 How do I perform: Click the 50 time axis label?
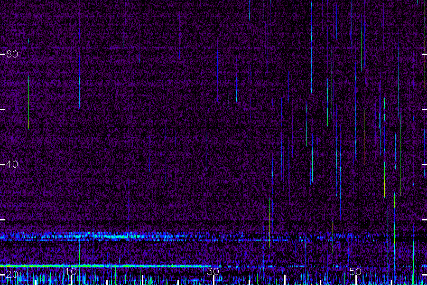click(355, 271)
